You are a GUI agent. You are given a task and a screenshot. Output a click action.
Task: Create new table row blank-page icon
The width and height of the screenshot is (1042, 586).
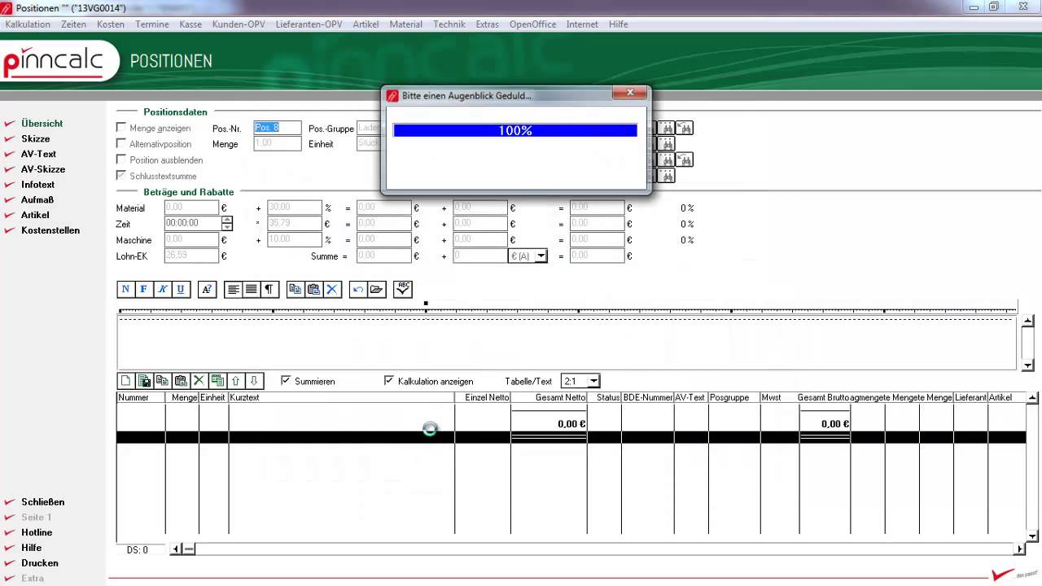coord(125,380)
